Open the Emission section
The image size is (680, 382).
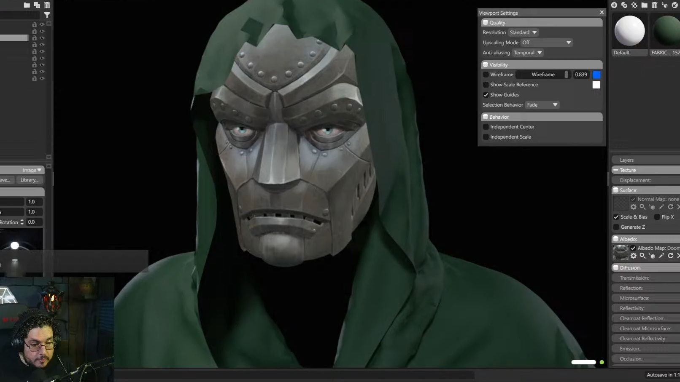646,349
